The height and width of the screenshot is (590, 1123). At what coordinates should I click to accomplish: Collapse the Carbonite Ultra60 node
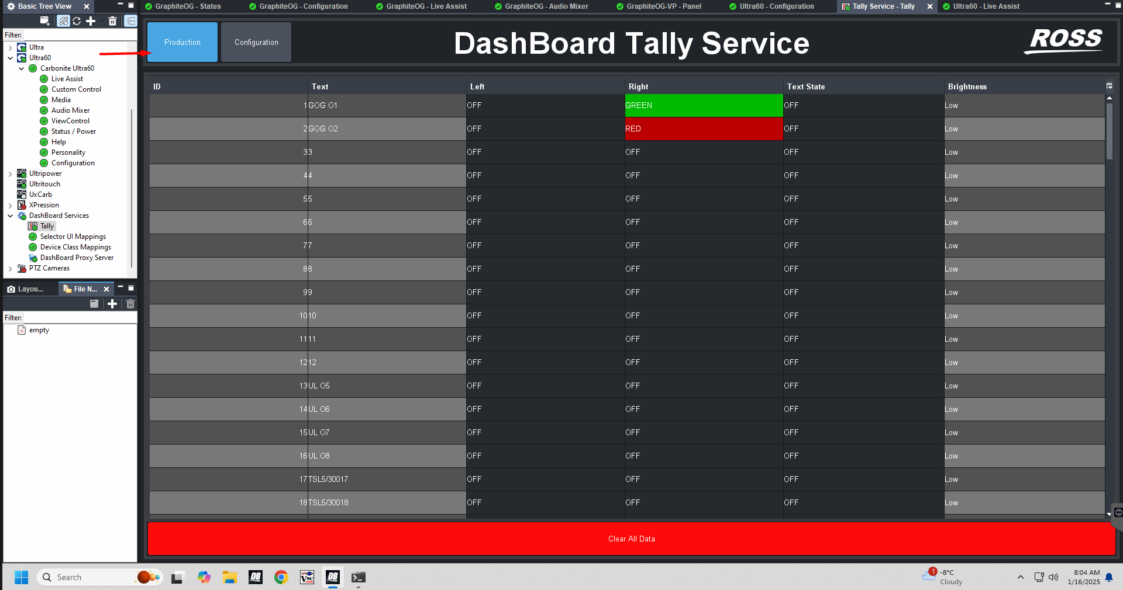point(22,68)
